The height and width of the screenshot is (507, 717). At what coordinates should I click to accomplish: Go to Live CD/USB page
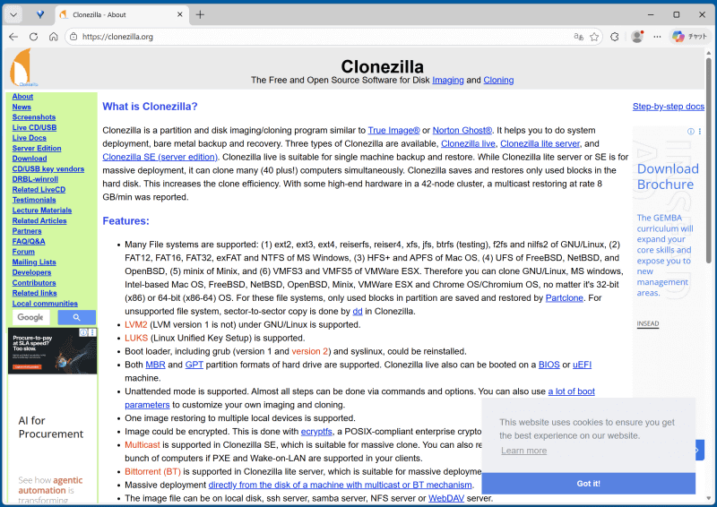pos(34,127)
